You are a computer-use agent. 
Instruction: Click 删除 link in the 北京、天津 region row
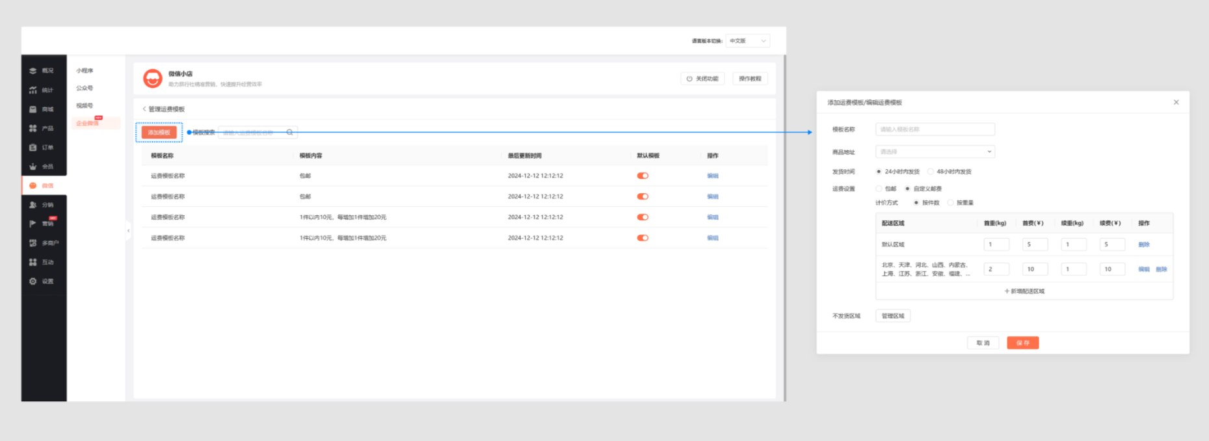pos(1162,269)
